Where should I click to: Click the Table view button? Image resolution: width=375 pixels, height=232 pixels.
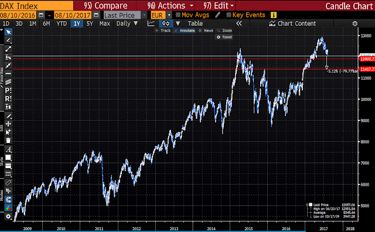pyautogui.click(x=195, y=23)
